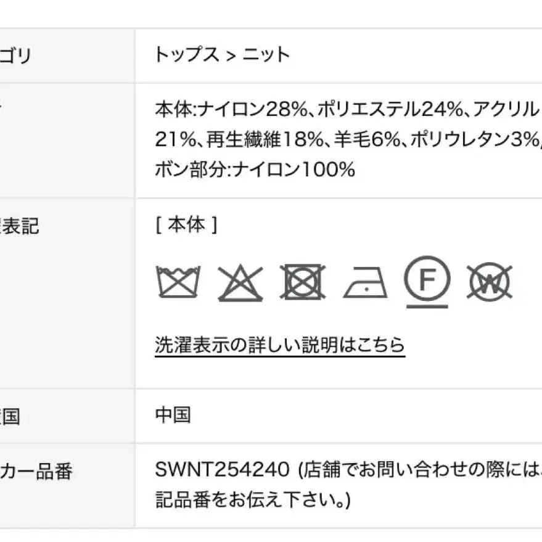Click the low-temperature iron icon
The height and width of the screenshot is (542, 542).
[x=366, y=284]
